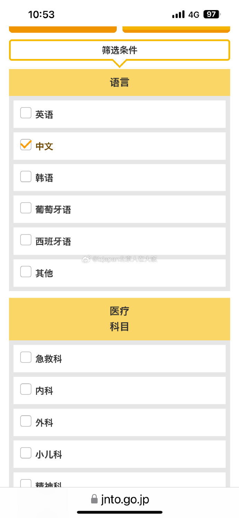Check the 其他 language option

26,272
